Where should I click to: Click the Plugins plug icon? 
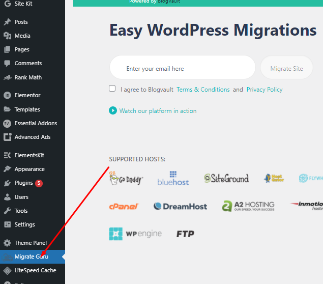pos(8,183)
